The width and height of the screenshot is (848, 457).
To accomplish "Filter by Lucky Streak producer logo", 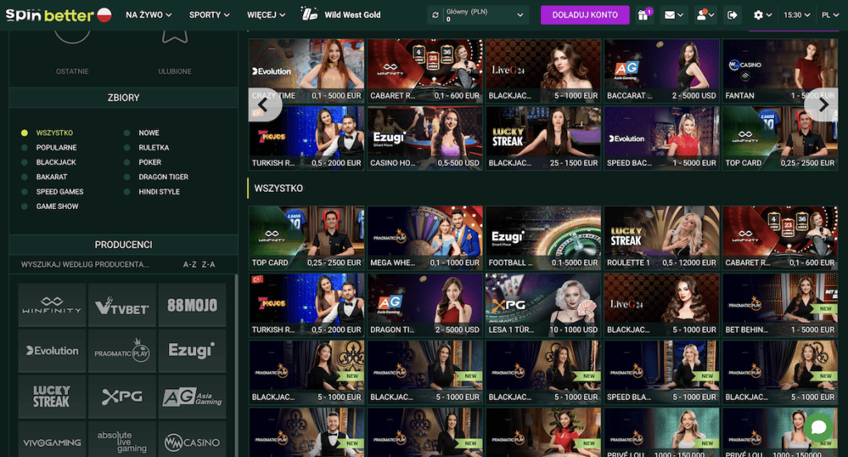I will 52,397.
